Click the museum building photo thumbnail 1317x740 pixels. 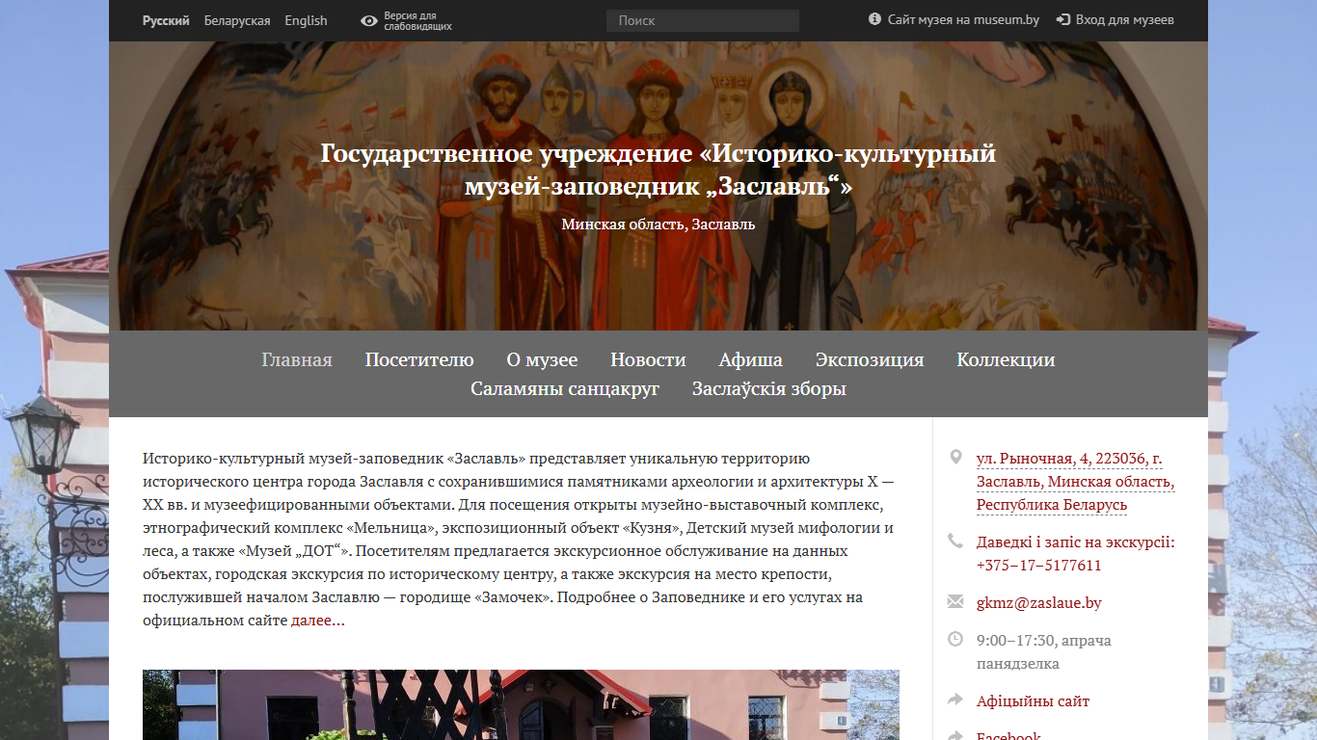521,704
